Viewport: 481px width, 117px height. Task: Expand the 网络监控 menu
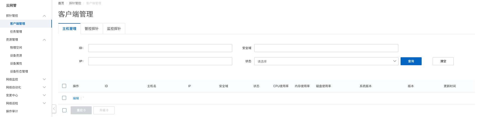pyautogui.click(x=26, y=79)
